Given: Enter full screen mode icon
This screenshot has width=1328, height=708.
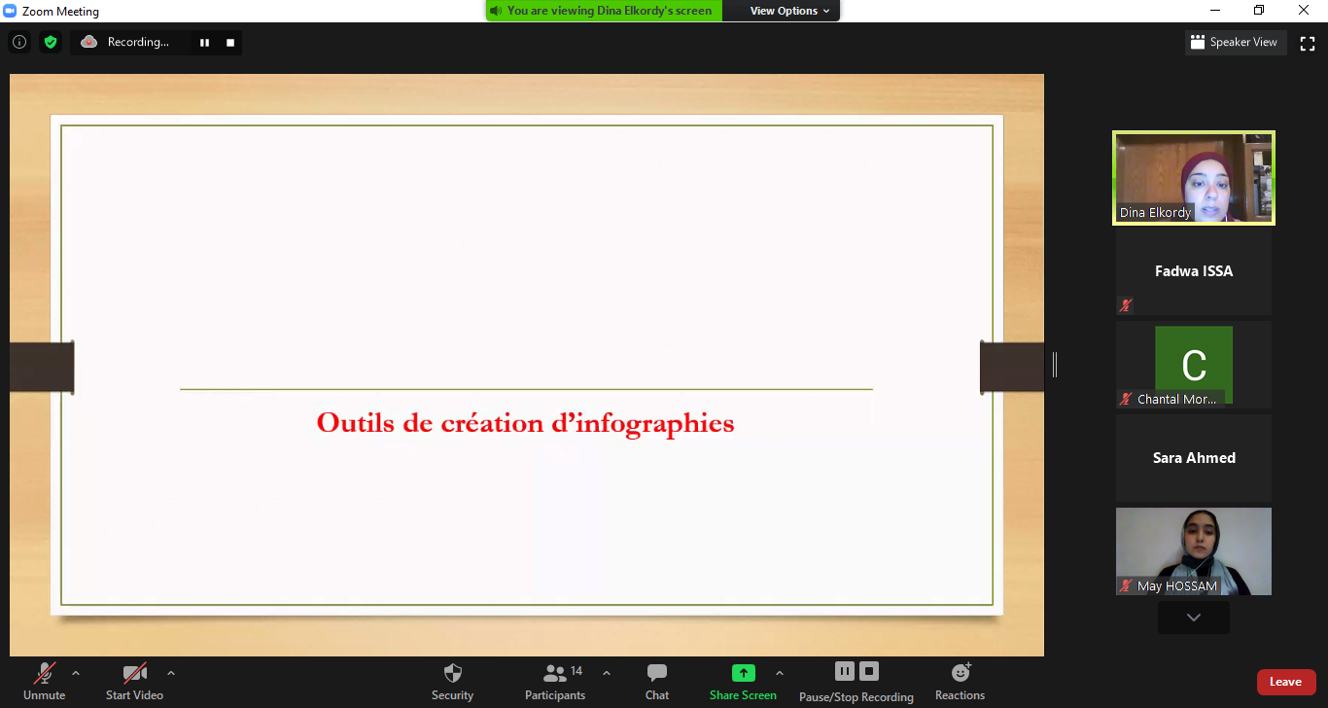Looking at the screenshot, I should 1308,43.
